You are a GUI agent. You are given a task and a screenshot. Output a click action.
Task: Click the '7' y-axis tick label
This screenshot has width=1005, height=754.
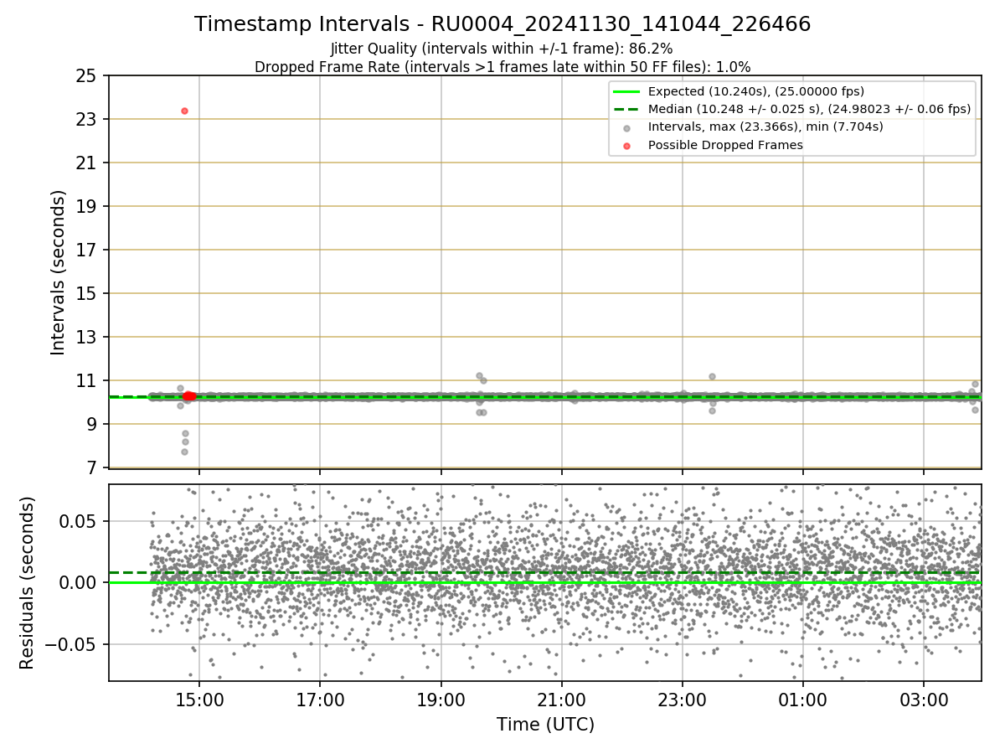click(x=91, y=467)
